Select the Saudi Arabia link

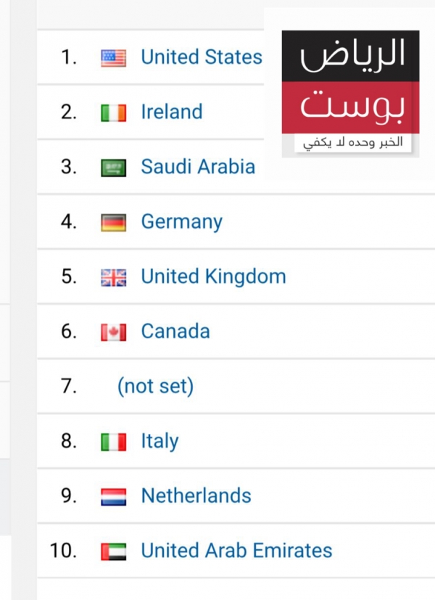click(198, 166)
